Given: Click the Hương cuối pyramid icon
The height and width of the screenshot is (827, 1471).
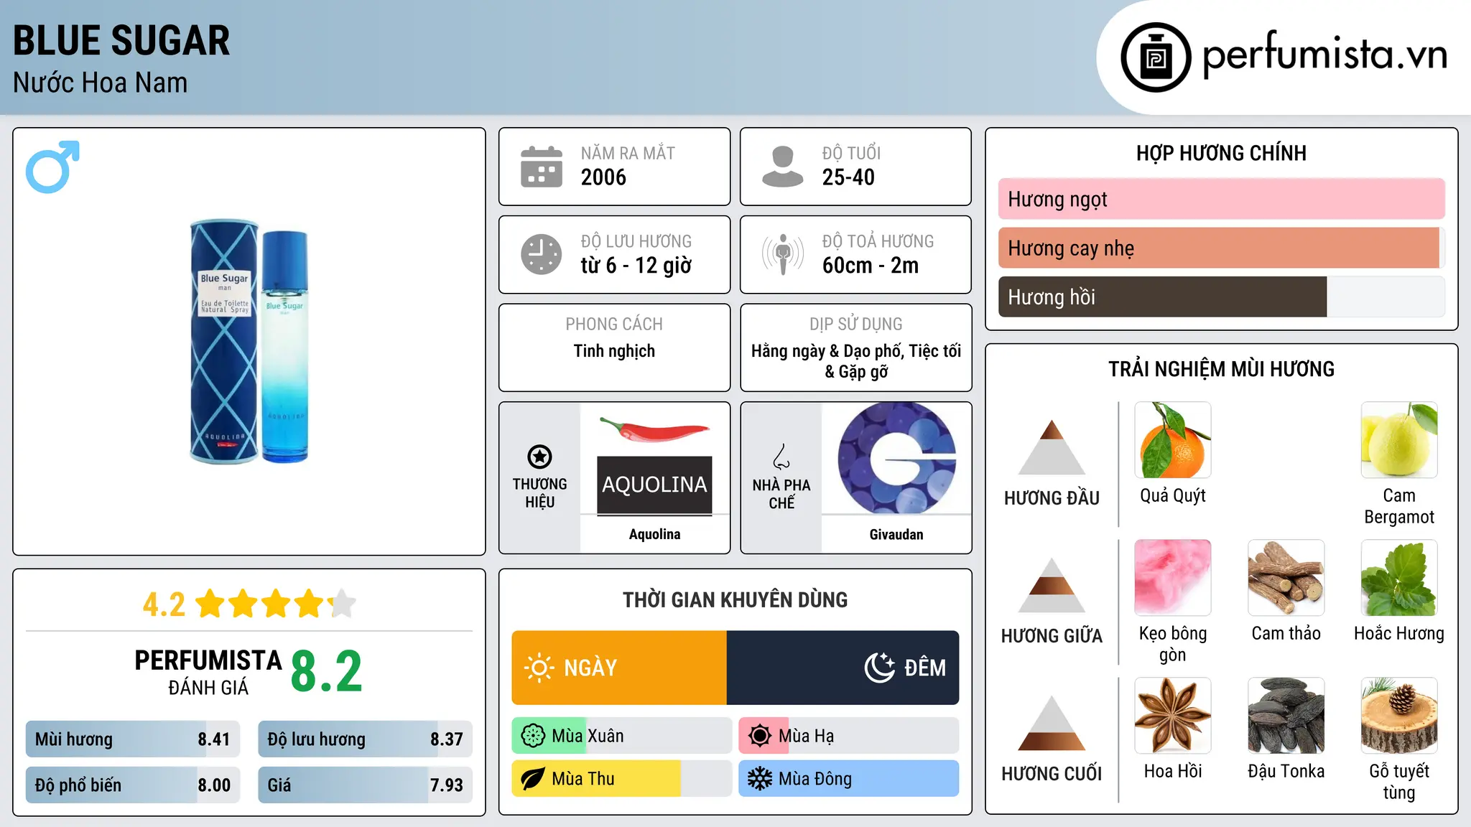Looking at the screenshot, I should point(1052,723).
